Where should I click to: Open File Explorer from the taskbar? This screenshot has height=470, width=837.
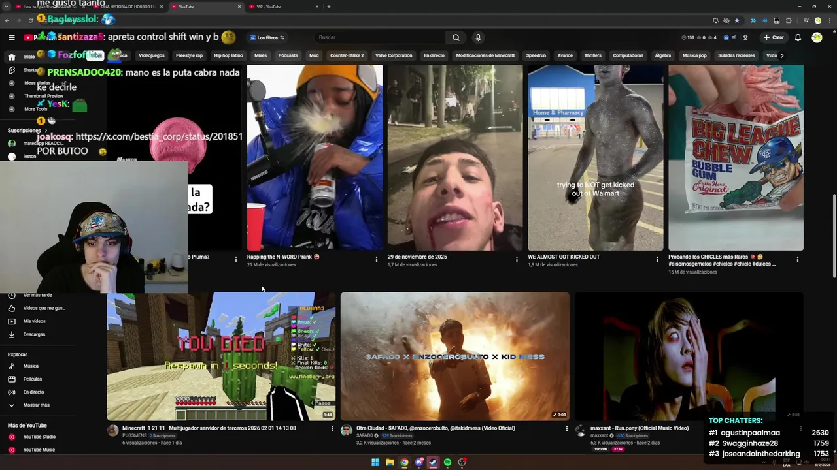point(390,462)
